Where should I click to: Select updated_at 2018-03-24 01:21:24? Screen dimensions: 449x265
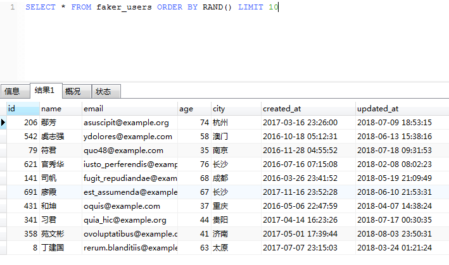click(x=402, y=248)
